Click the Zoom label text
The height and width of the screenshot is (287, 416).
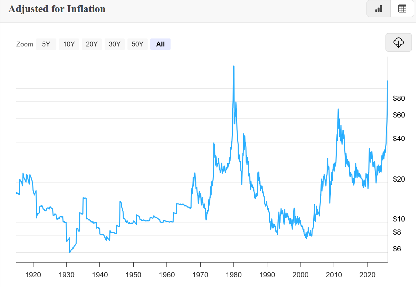[25, 44]
